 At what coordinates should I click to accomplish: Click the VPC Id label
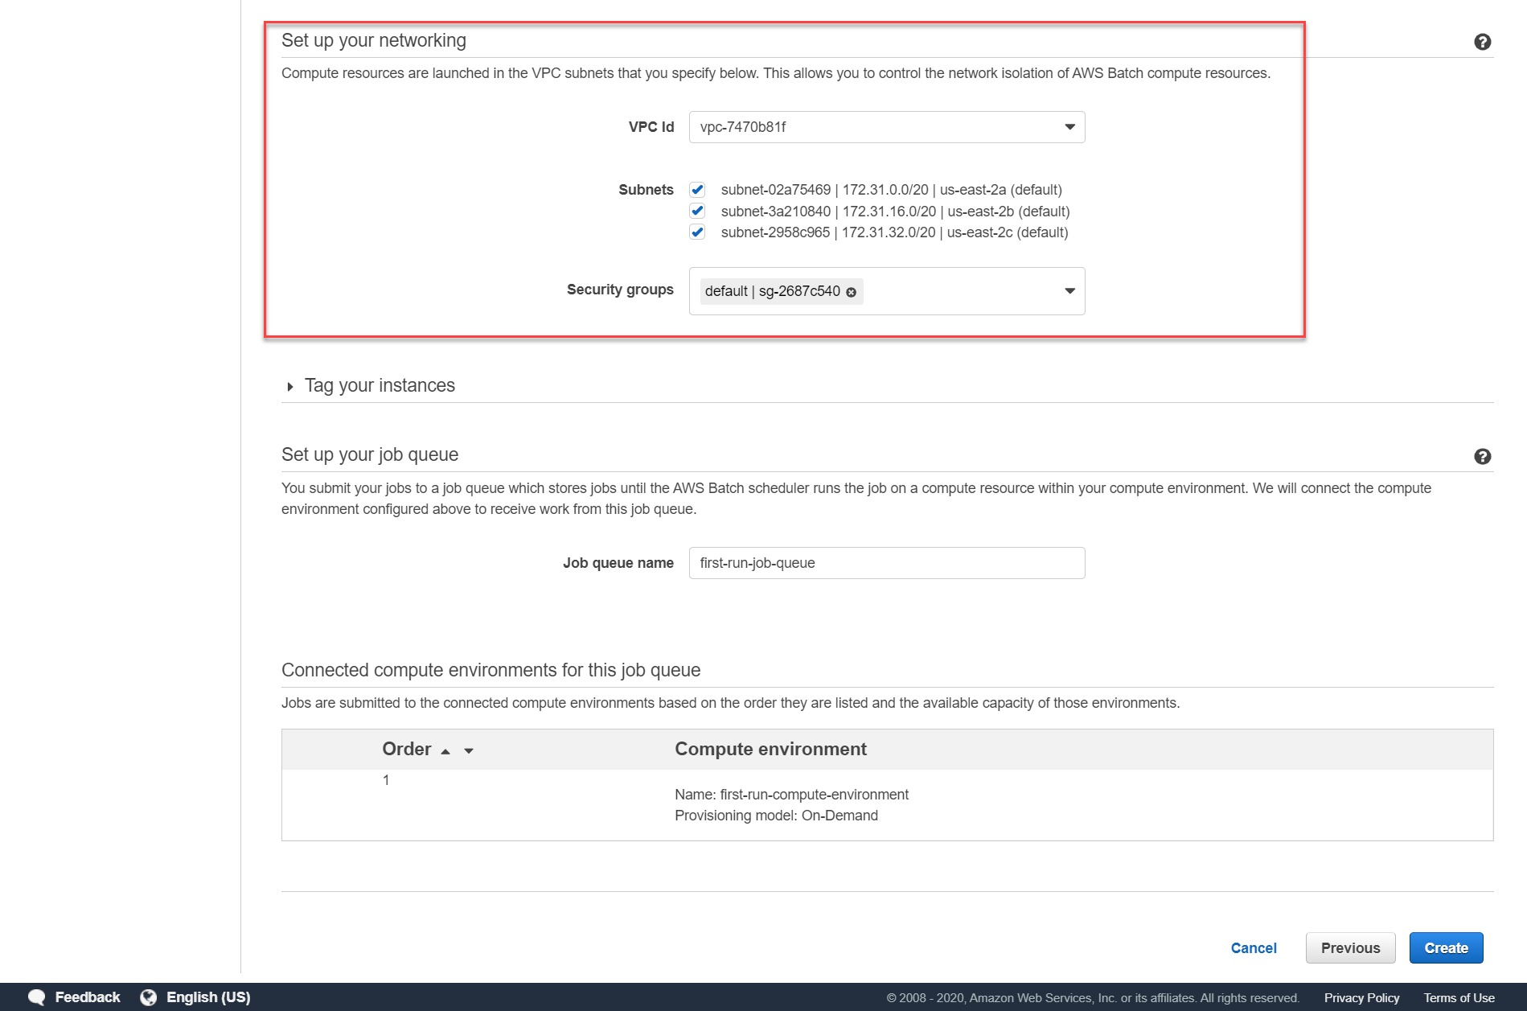[651, 127]
